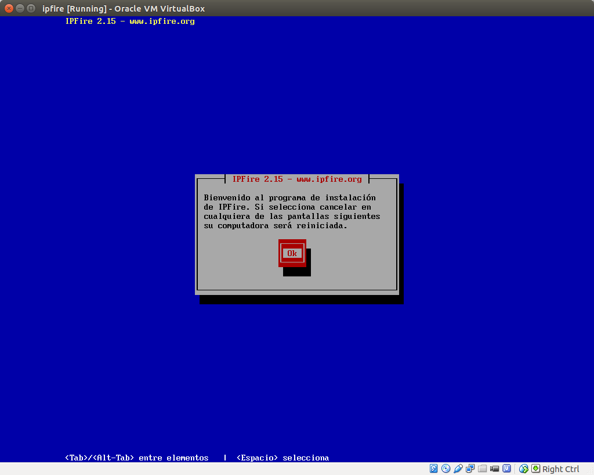Image resolution: width=594 pixels, height=475 pixels.
Task: Select the Ok button in the installer dialog
Action: [292, 253]
